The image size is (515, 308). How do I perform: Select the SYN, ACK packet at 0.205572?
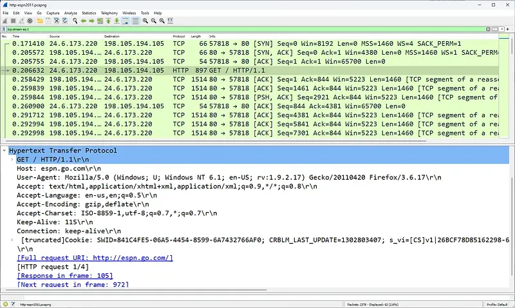coord(250,53)
